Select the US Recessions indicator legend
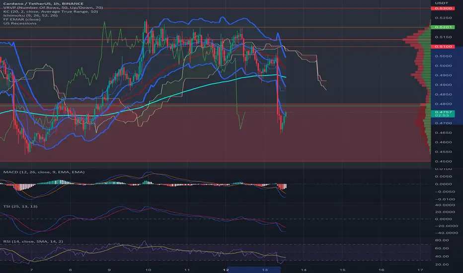Image resolution: width=463 pixels, height=273 pixels. [x=20, y=23]
